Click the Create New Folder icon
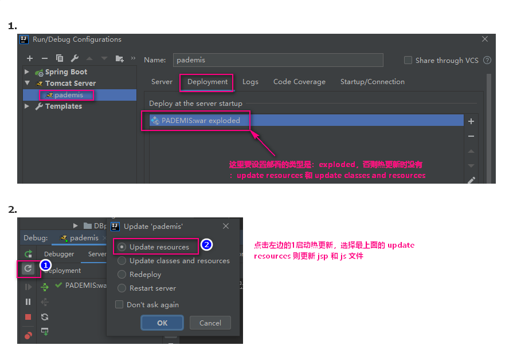This screenshot has height=361, width=513. pyautogui.click(x=119, y=58)
